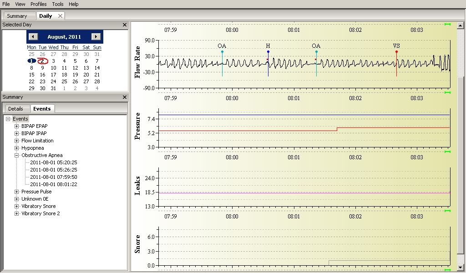
Task: Click the green marker below Snore graph
Action: coord(447,270)
